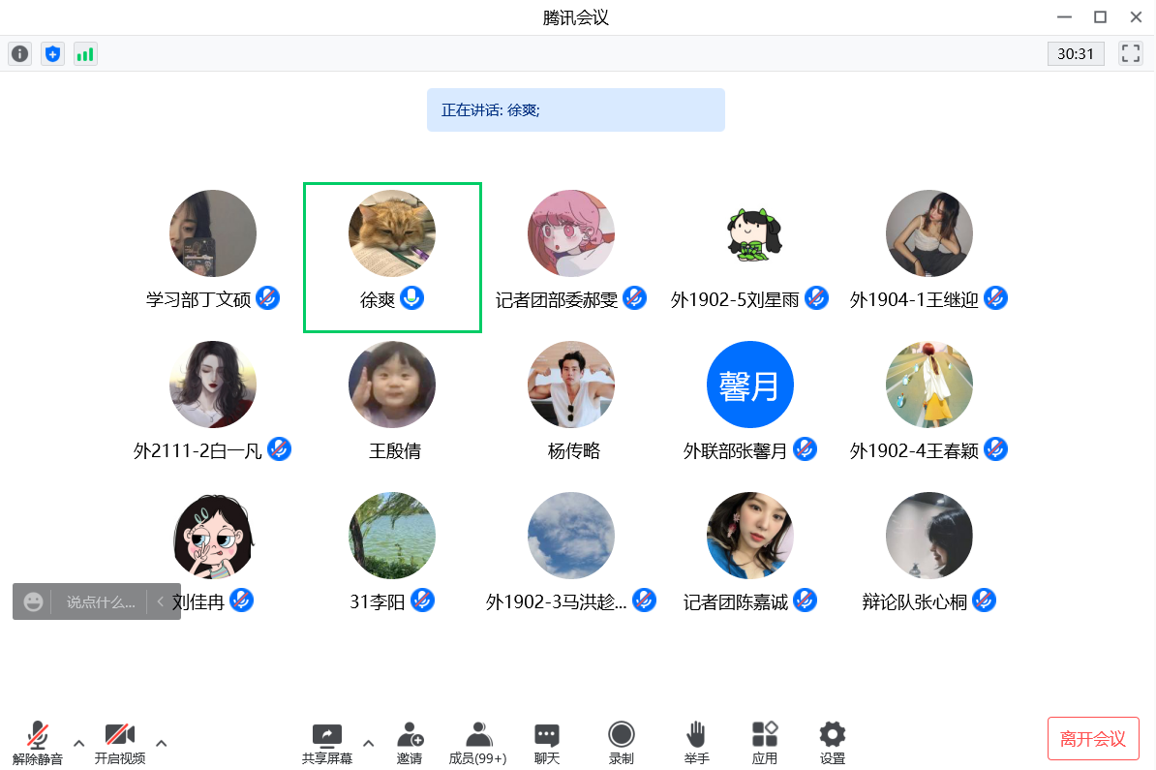The image size is (1156, 770).
Task: Open the 邀请 invite panel
Action: tap(410, 744)
